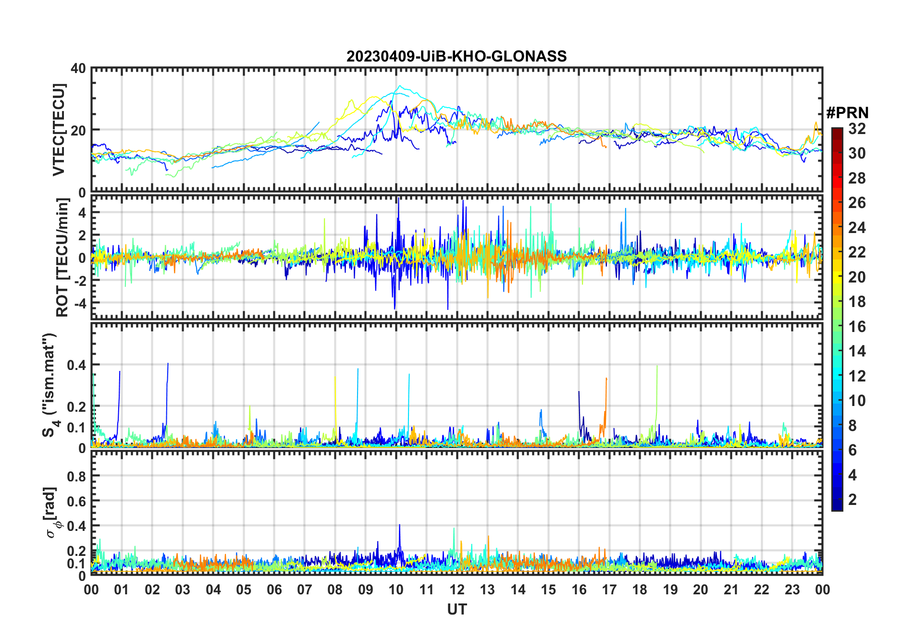The width and height of the screenshot is (914, 639).
Task: Click the dark blue colorbar region near 2
Action: [x=837, y=500]
